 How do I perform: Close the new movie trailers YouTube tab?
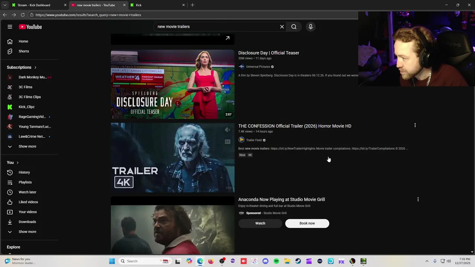coord(124,5)
